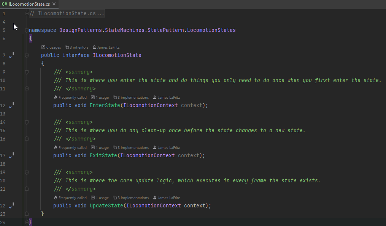
Task: Open '1 usage' lens above ExitState
Action: click(x=100, y=147)
